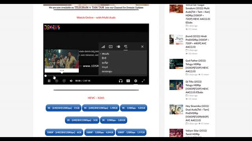This screenshot has height=141, width=252.
Task: Download 1080P - 128Kbps - 4.84GB
Action: (100, 132)
